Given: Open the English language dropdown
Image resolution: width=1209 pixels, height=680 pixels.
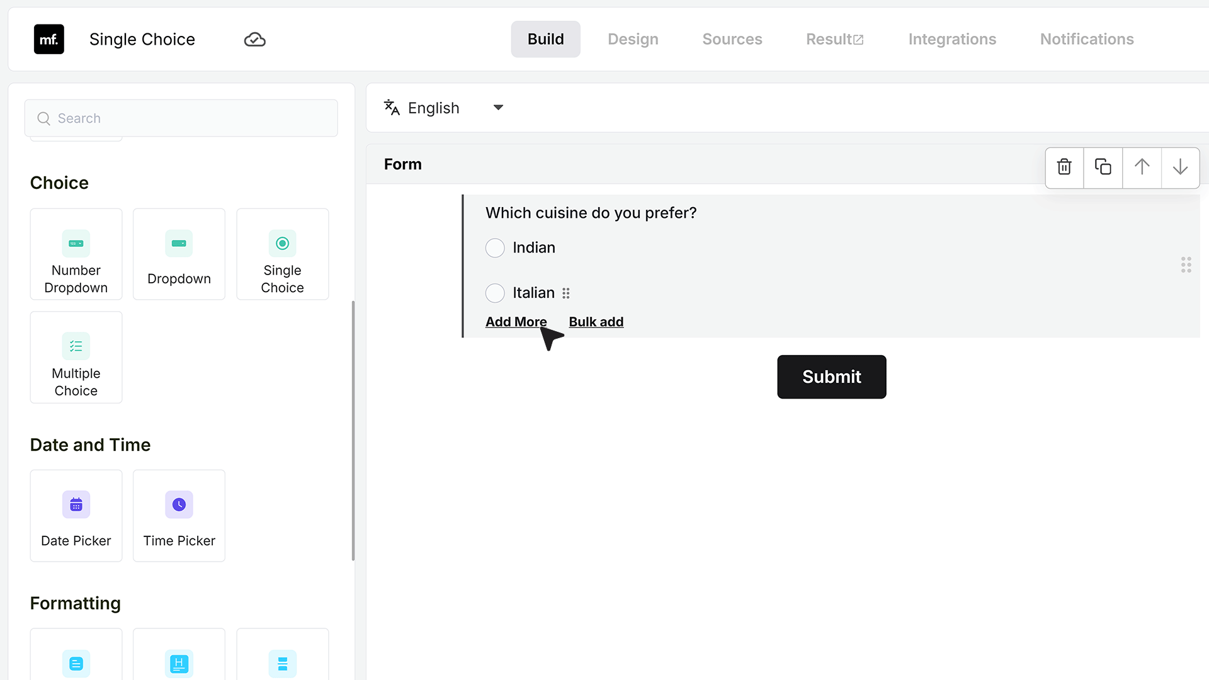Looking at the screenshot, I should pos(445,108).
